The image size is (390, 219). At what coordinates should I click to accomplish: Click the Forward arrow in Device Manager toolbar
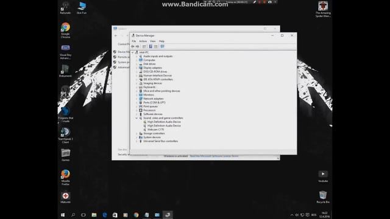click(x=138, y=46)
